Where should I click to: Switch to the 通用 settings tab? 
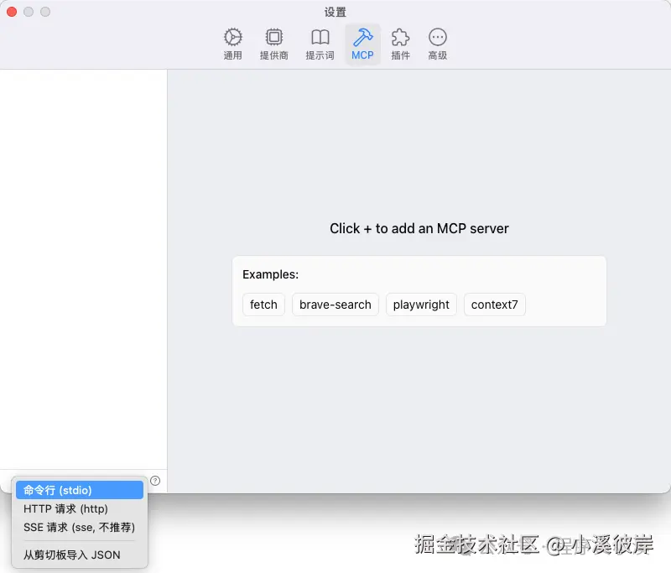pos(232,44)
